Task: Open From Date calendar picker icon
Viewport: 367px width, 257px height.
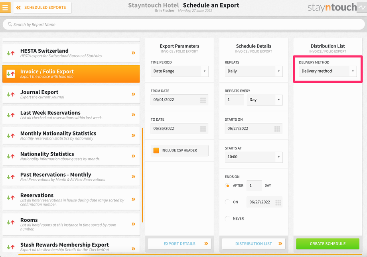Action: pos(203,100)
